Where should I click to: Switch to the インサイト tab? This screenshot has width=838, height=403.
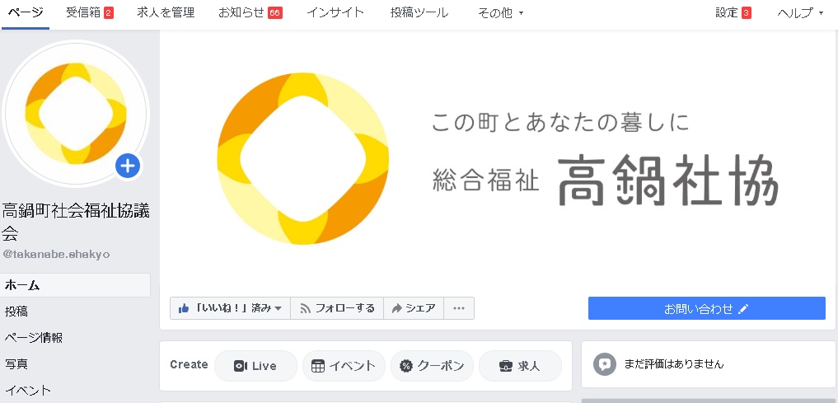335,13
